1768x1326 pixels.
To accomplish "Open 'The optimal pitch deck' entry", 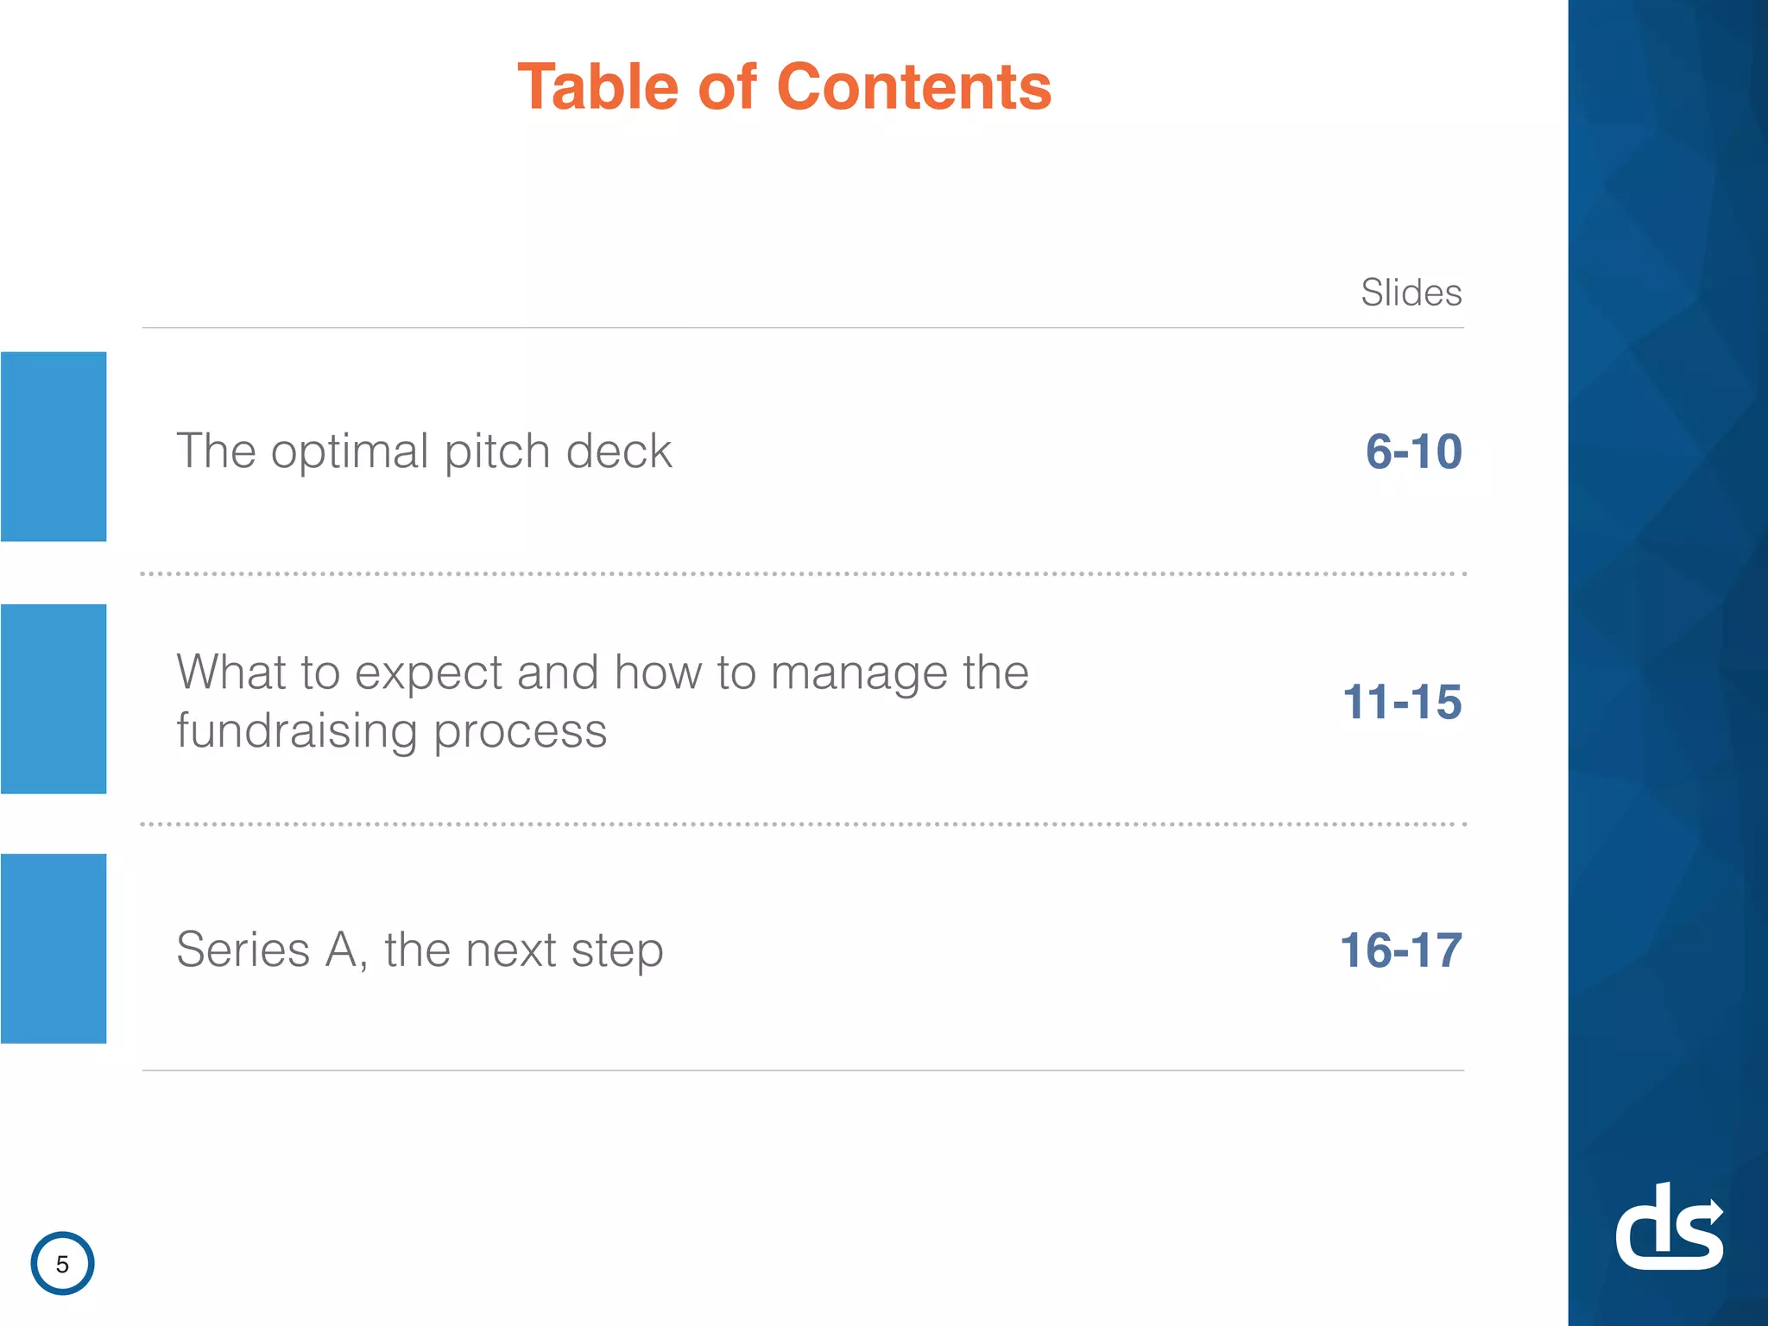I will click(424, 451).
